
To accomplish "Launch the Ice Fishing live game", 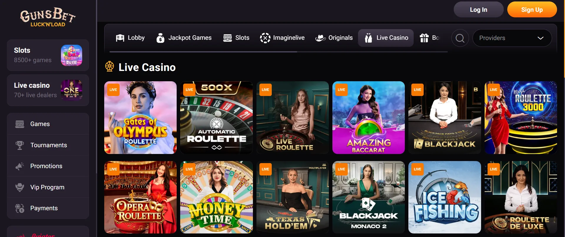I will click(445, 197).
